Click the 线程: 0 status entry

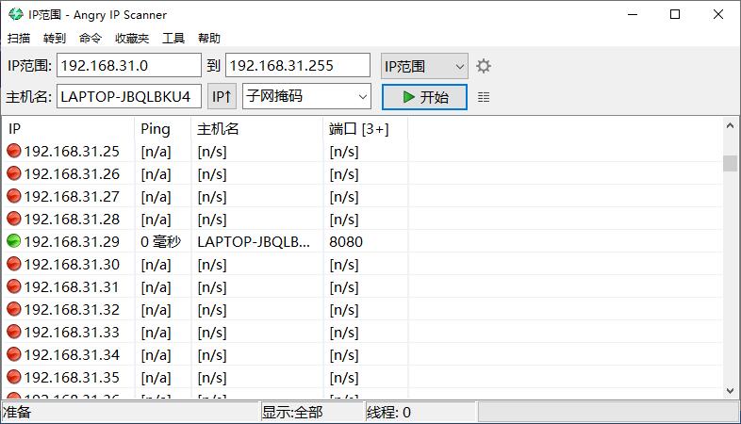coord(388,412)
